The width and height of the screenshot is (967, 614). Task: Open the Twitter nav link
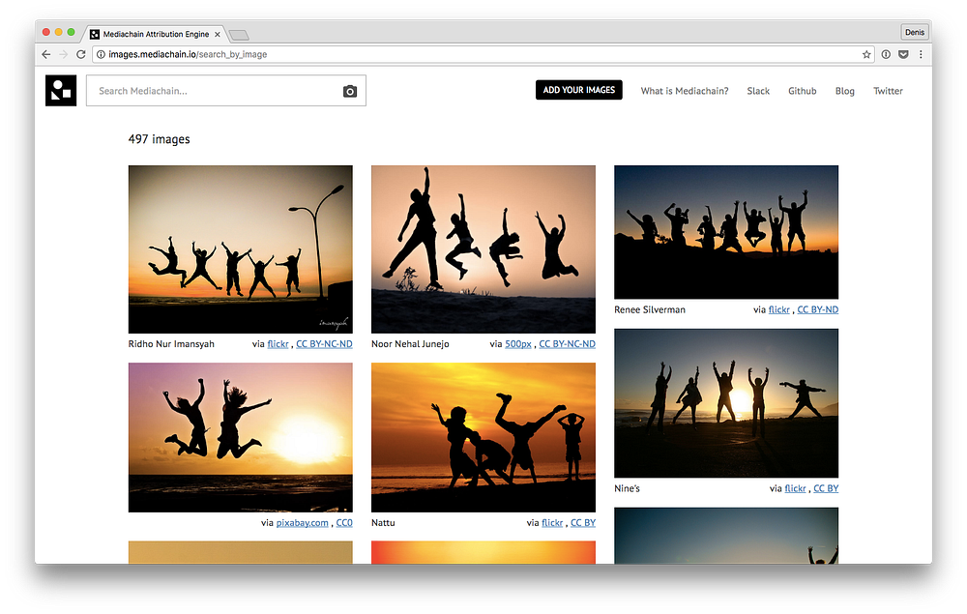[888, 91]
